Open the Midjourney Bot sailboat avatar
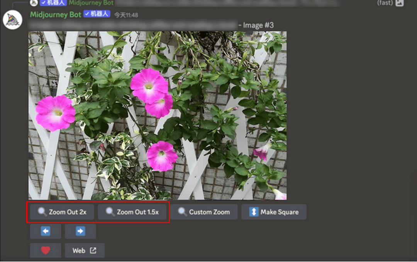The height and width of the screenshot is (262, 417). click(13, 20)
